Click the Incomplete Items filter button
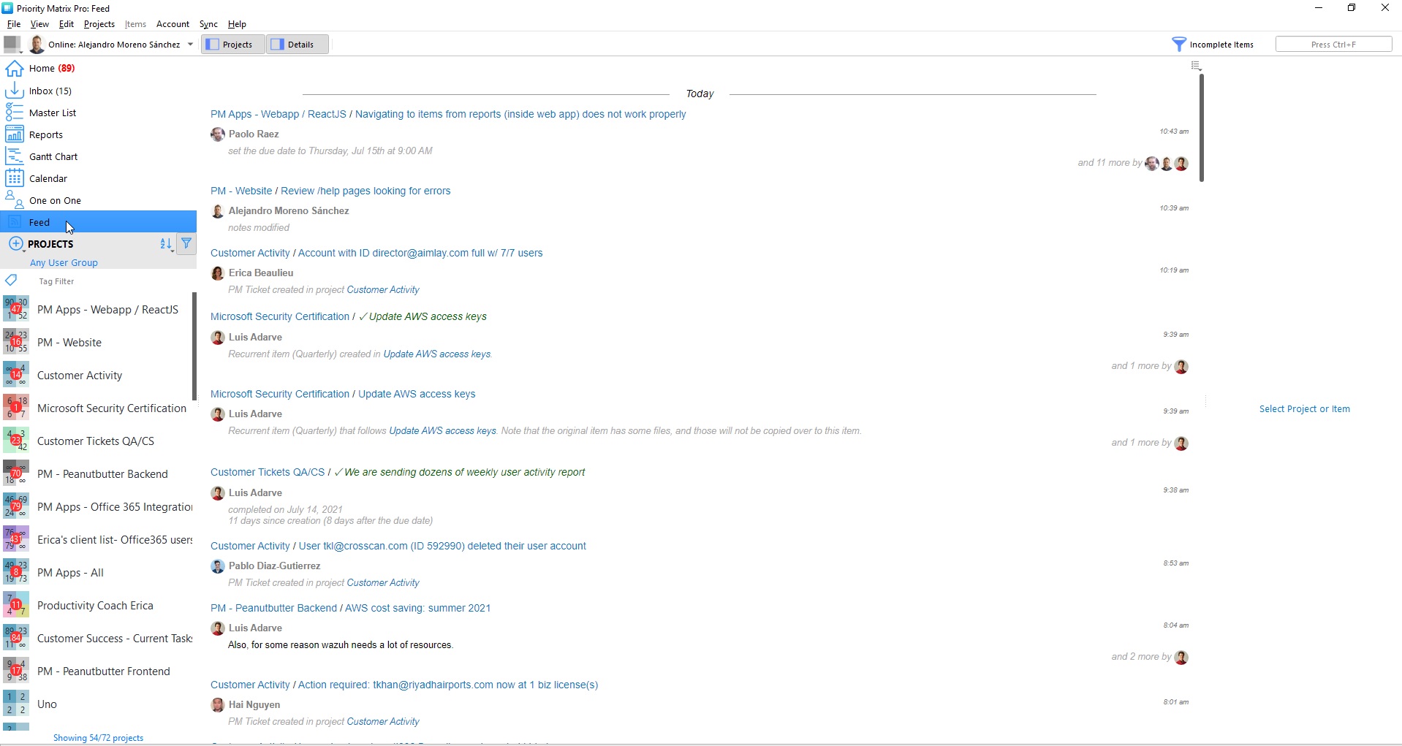Screen dimensions: 1402x746 (1213, 45)
